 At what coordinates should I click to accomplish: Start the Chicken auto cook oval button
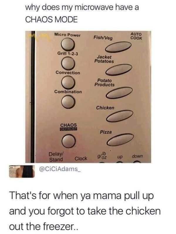pyautogui.click(x=120, y=116)
